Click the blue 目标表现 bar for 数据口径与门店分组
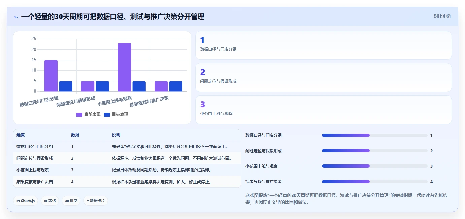Screen dimensions: 465x219 pos(66,86)
